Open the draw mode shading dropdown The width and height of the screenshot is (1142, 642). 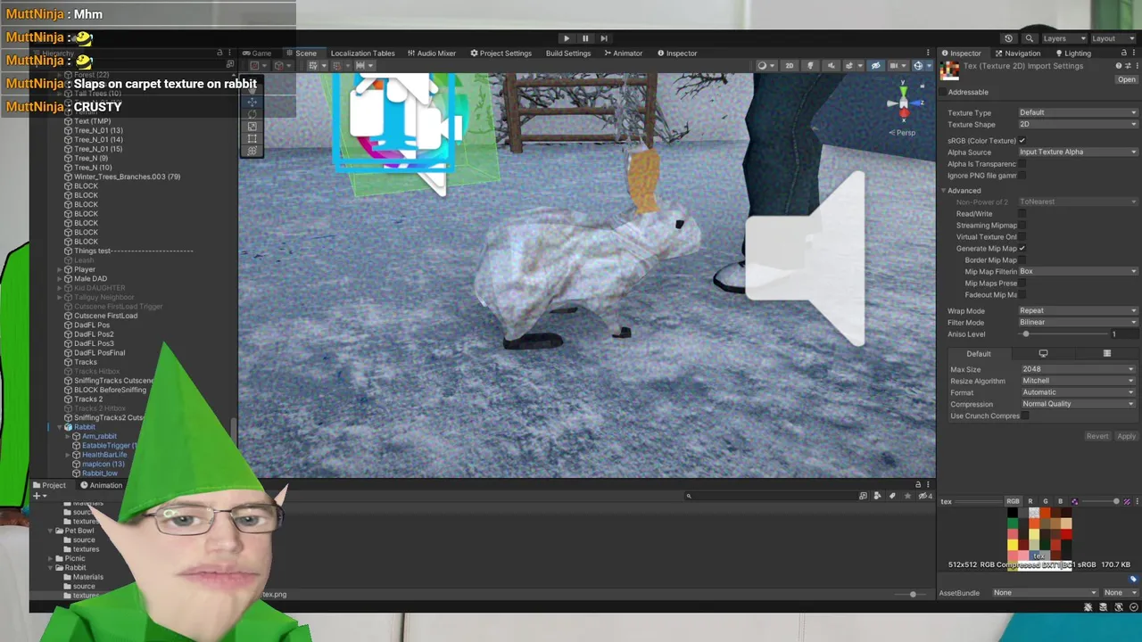point(765,66)
